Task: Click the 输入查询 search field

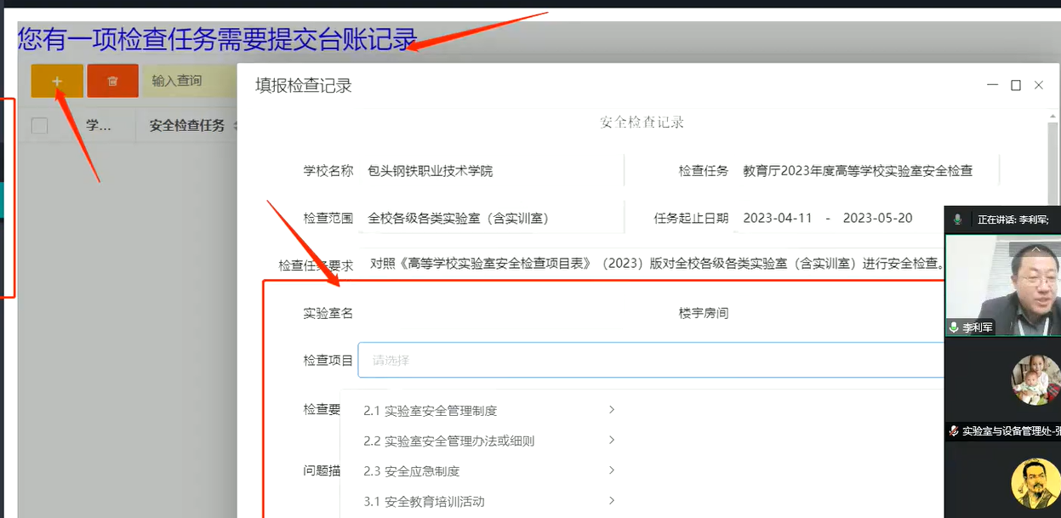Action: pos(187,81)
